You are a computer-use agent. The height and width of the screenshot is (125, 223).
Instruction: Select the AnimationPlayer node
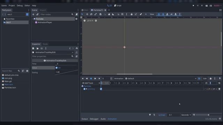pos(45,22)
